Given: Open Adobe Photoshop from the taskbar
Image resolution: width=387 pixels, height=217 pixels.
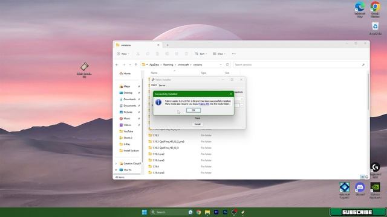Looking at the screenshot, I should (x=225, y=212).
